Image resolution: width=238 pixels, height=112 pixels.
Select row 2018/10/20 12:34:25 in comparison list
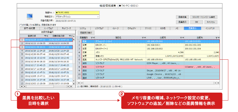[46, 51]
